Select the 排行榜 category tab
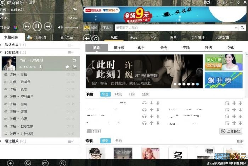 tap(119, 48)
